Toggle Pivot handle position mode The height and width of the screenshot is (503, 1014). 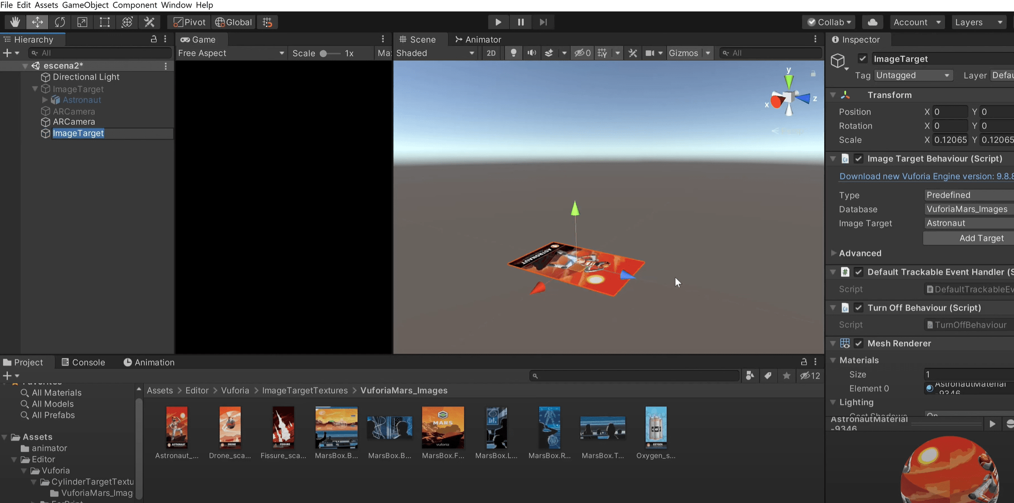189,22
